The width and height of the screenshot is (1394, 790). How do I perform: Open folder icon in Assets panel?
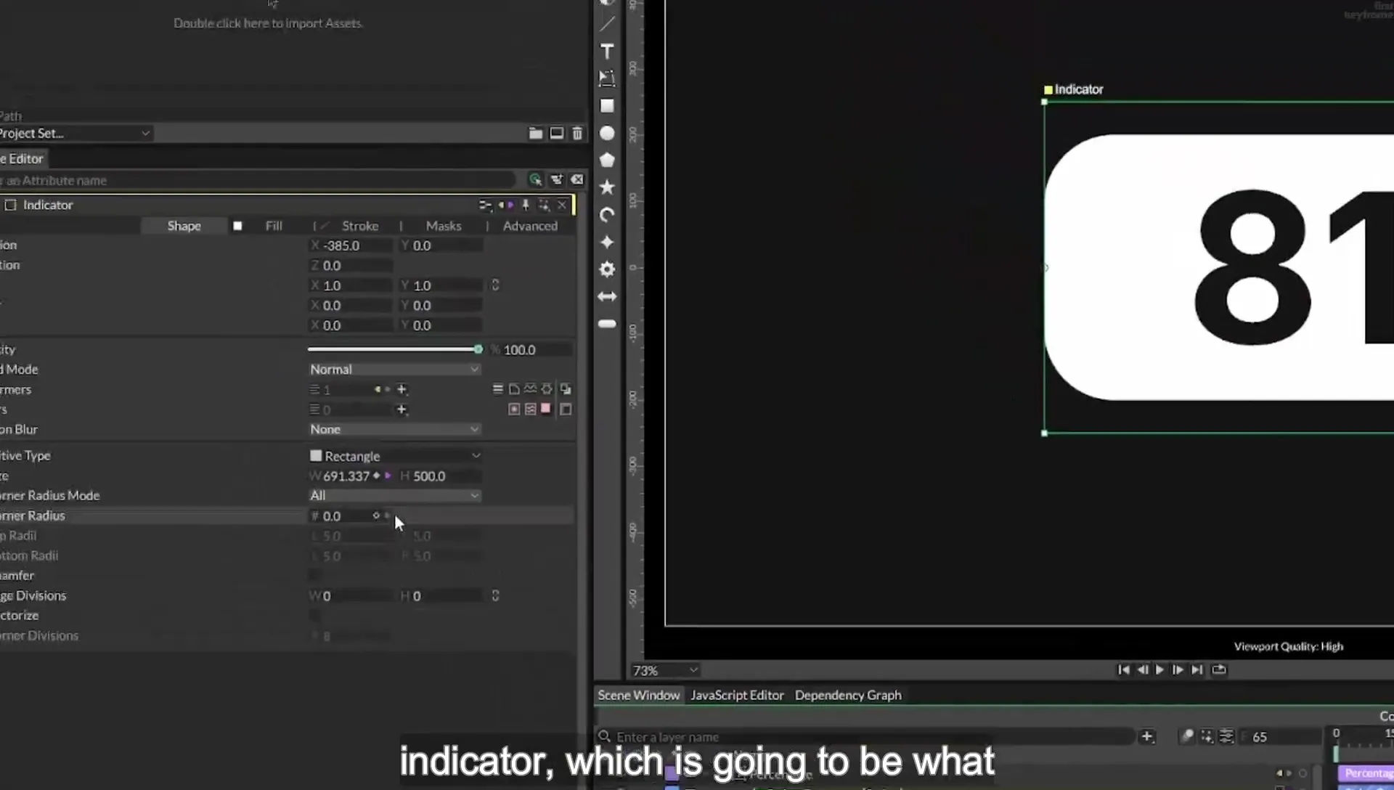(536, 134)
